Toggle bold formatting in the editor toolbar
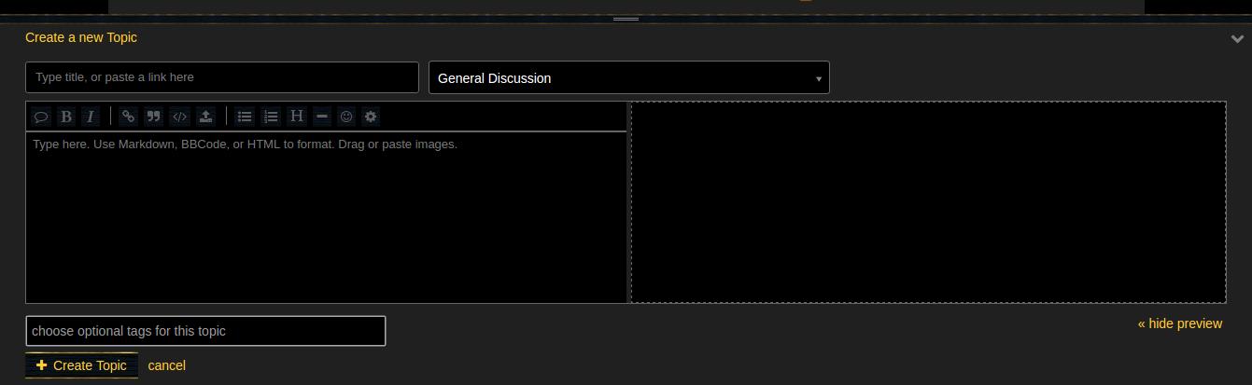 tap(65, 117)
